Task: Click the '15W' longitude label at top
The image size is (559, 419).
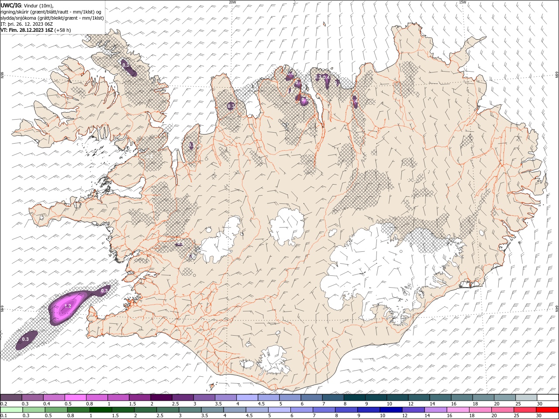Action: click(x=462, y=2)
